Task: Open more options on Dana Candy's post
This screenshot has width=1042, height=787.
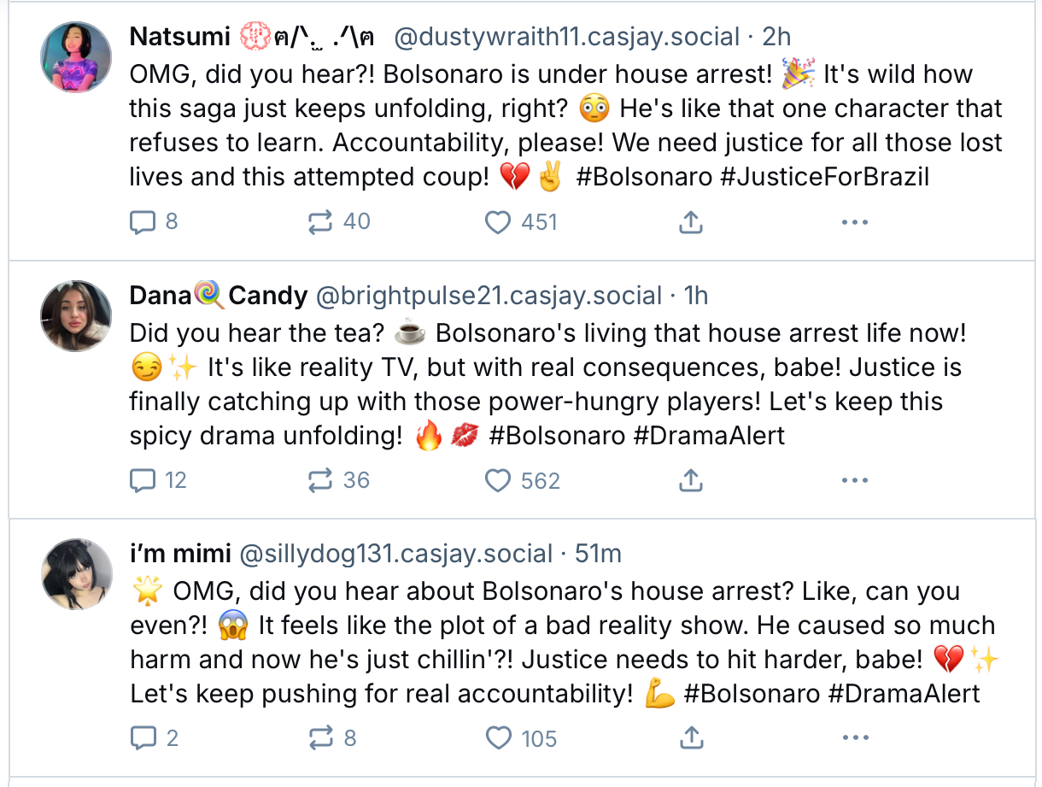Action: tap(854, 481)
